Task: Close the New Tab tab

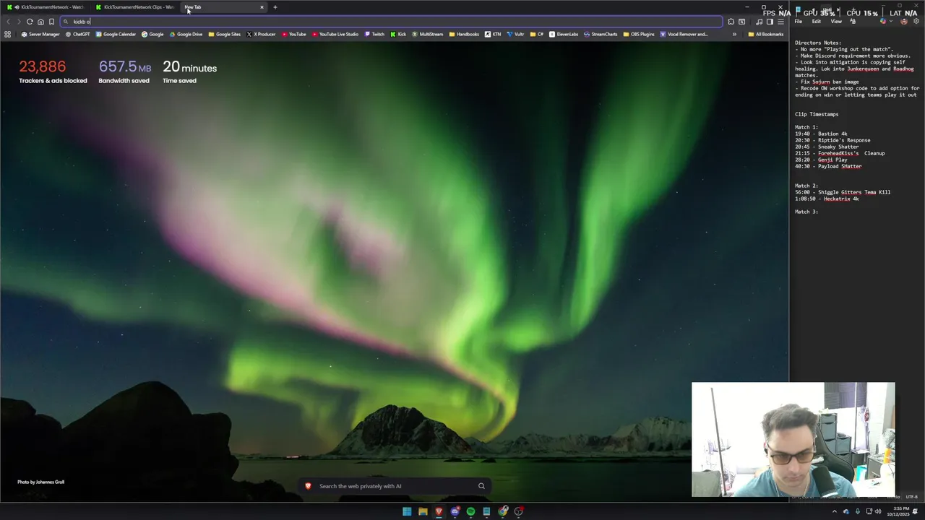Action: coord(262,7)
